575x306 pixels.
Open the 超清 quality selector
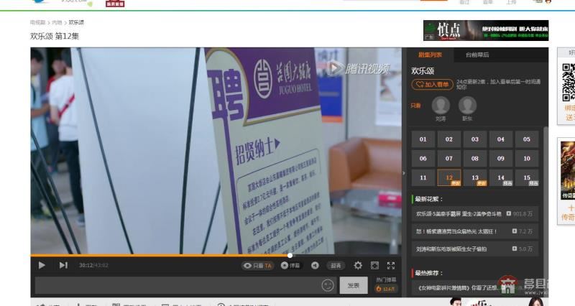[x=336, y=266]
